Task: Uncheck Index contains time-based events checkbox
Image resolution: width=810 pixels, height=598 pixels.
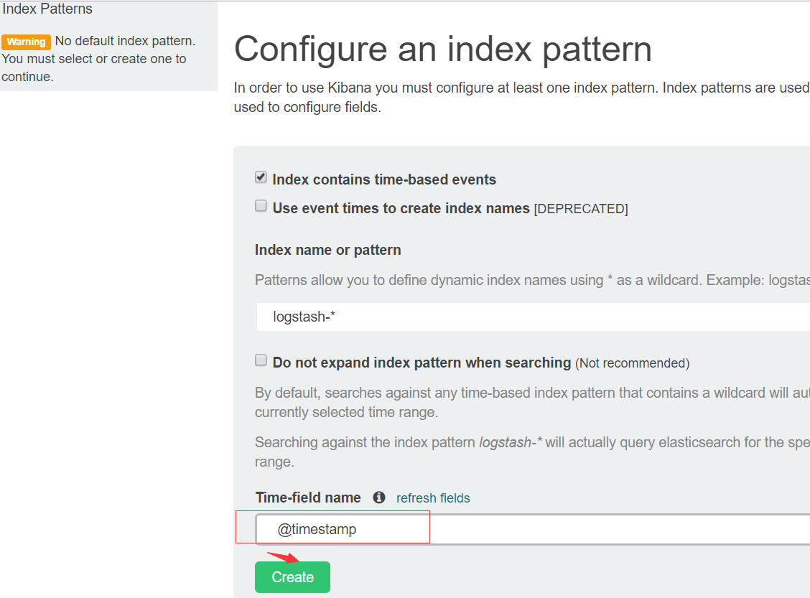Action: click(x=261, y=177)
